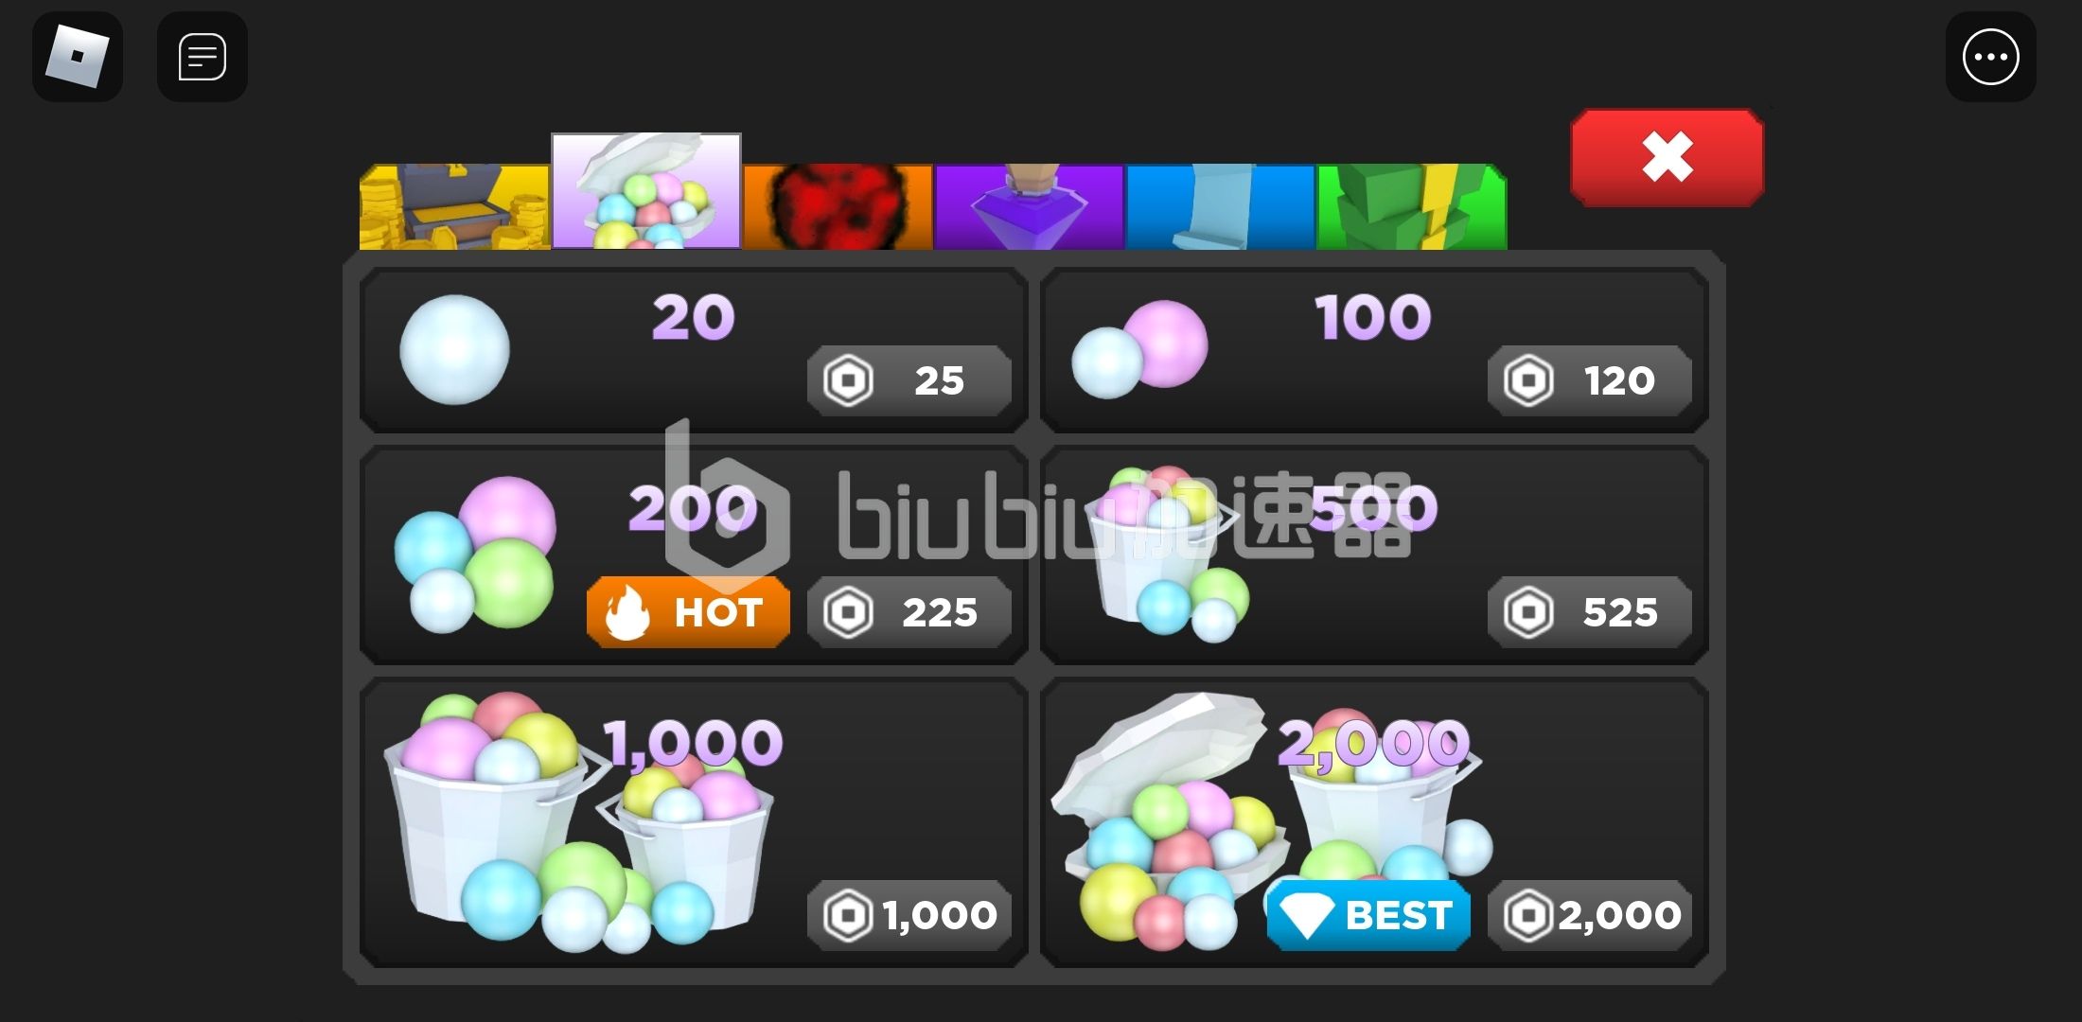Buy the 2,000 pearls pack price button
The width and height of the screenshot is (2082, 1022).
(x=1590, y=915)
